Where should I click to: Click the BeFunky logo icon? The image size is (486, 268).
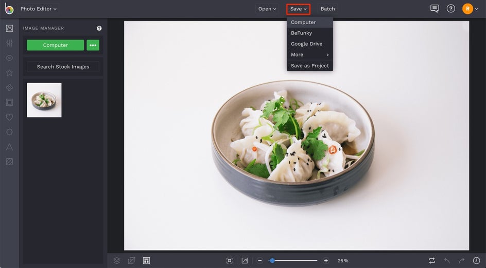[x=9, y=9]
